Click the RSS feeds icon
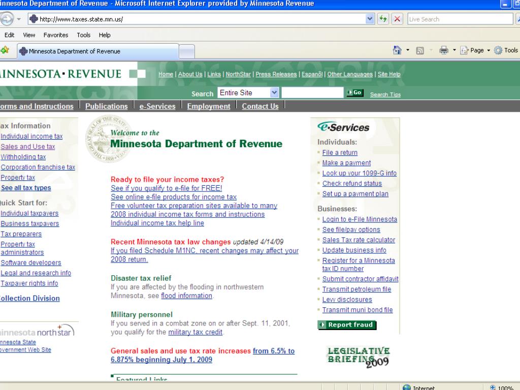This screenshot has height=390, width=520. click(x=420, y=51)
